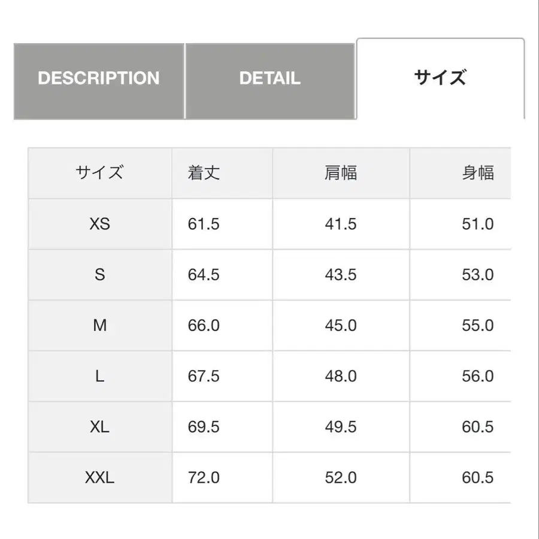Image resolution: width=539 pixels, height=539 pixels.
Task: Click the 肩幅 value 48.0 for L
Action: click(x=342, y=376)
